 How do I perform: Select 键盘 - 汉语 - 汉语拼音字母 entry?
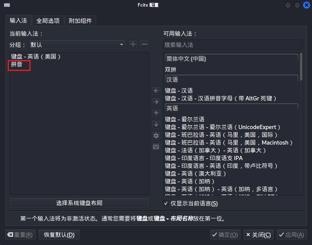[232, 98]
